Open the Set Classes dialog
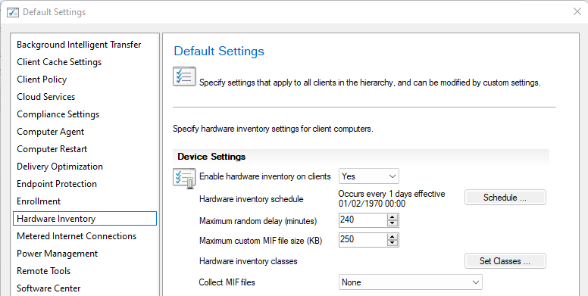 point(505,261)
